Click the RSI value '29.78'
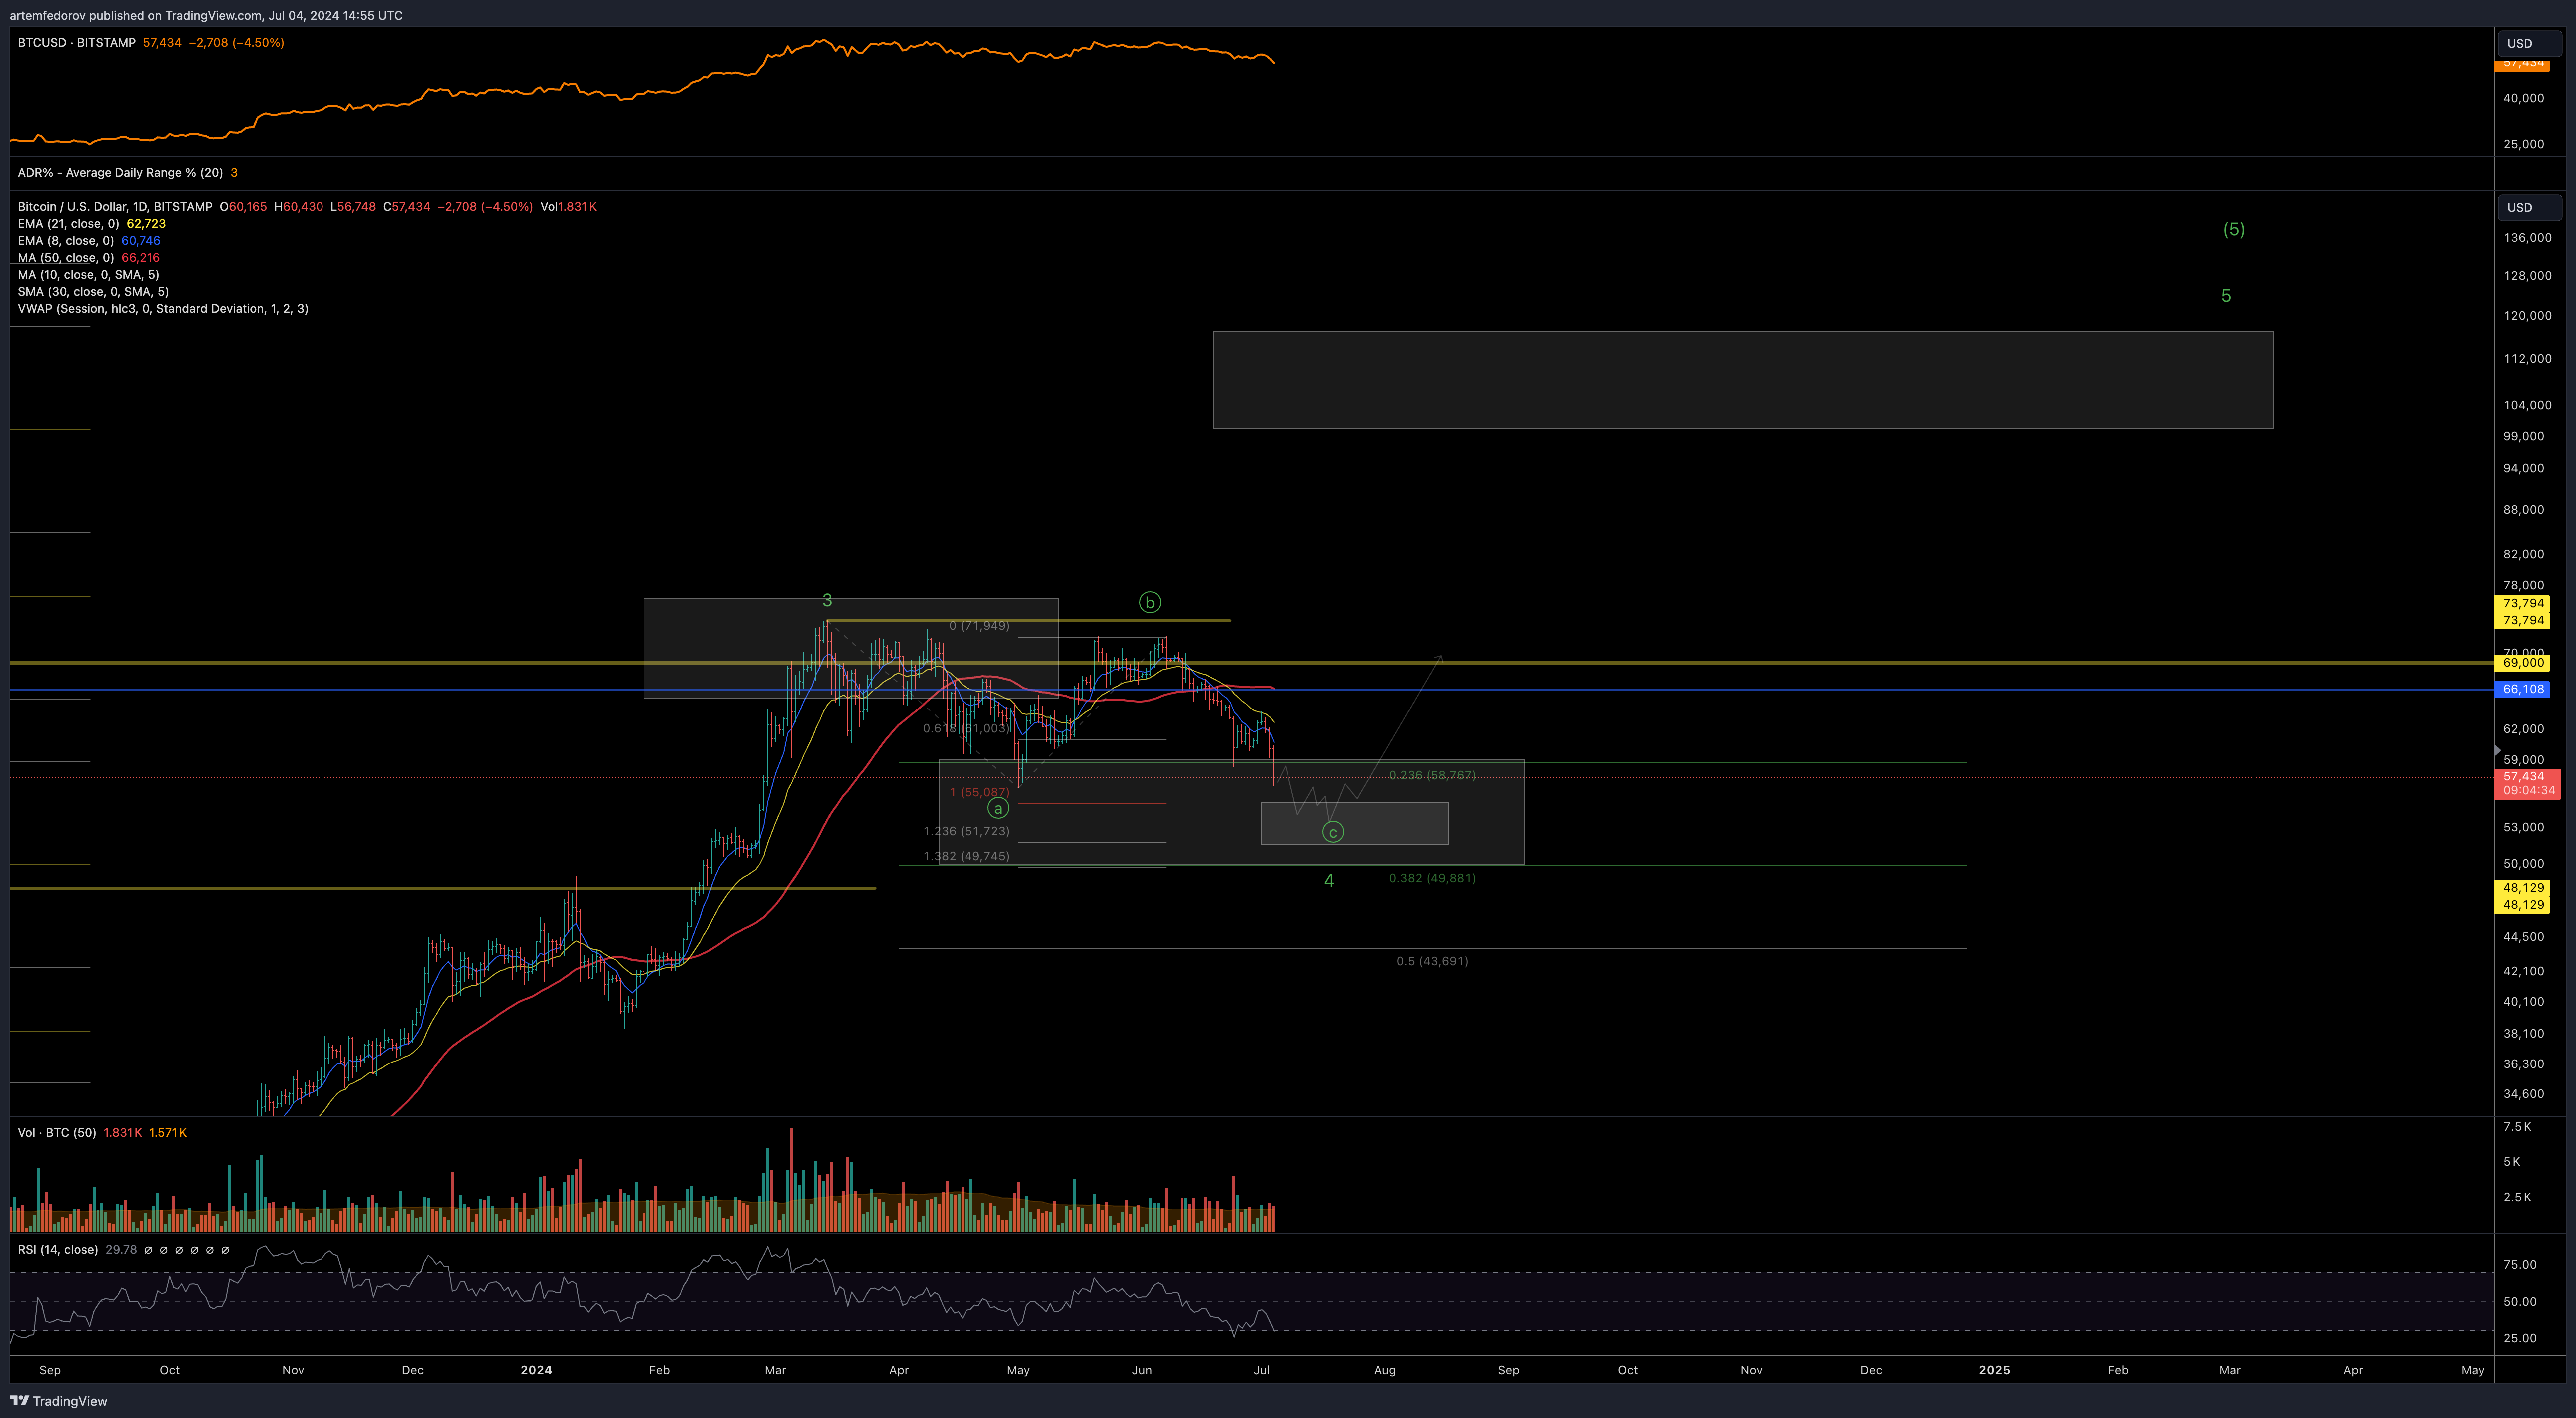This screenshot has width=2576, height=1418. coord(121,1250)
